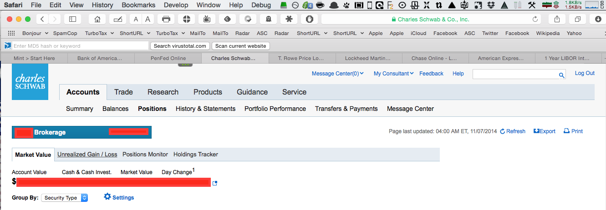Switch to Chase Online tab
Viewport: 606px width, 210px height.
[x=436, y=58]
